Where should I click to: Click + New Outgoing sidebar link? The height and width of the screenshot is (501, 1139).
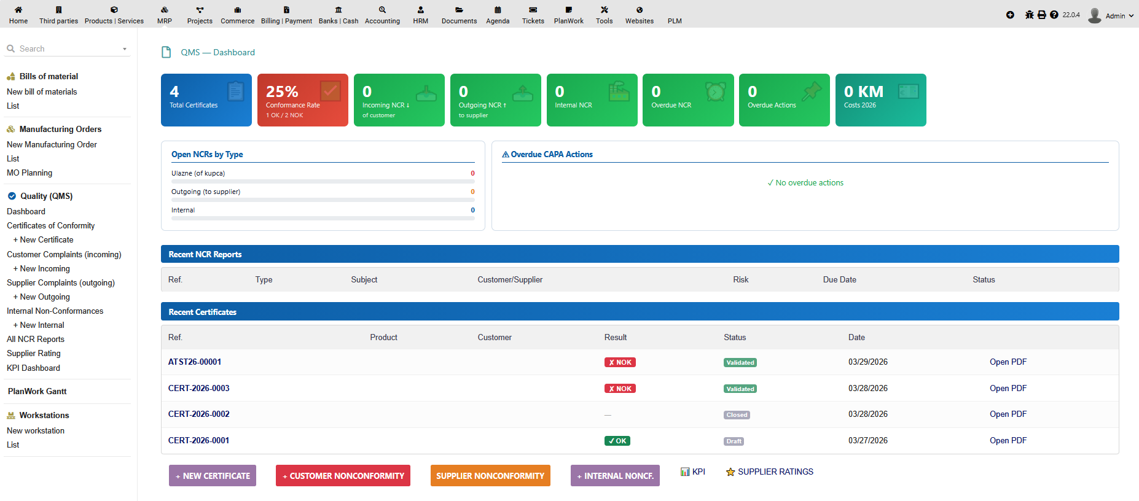41,297
